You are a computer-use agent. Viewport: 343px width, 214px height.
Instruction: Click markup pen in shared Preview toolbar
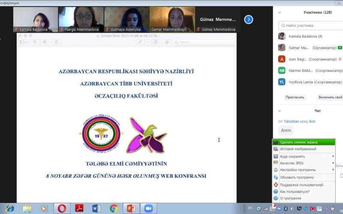[x=140, y=42]
